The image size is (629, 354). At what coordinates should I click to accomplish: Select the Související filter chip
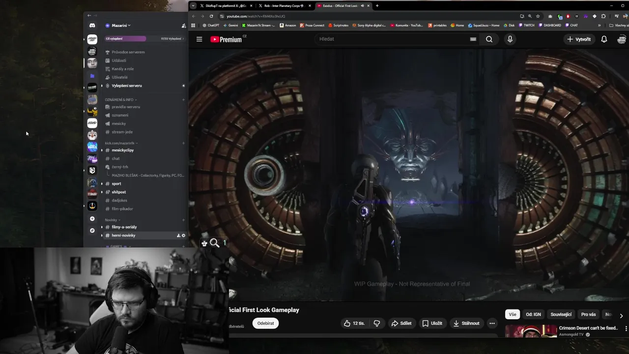(x=561, y=315)
